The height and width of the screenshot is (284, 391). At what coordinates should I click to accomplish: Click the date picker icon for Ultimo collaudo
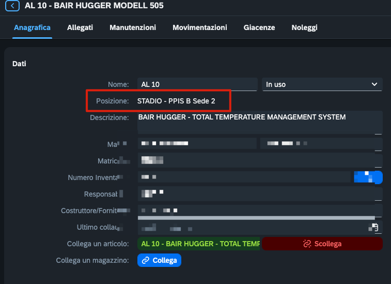376,227
